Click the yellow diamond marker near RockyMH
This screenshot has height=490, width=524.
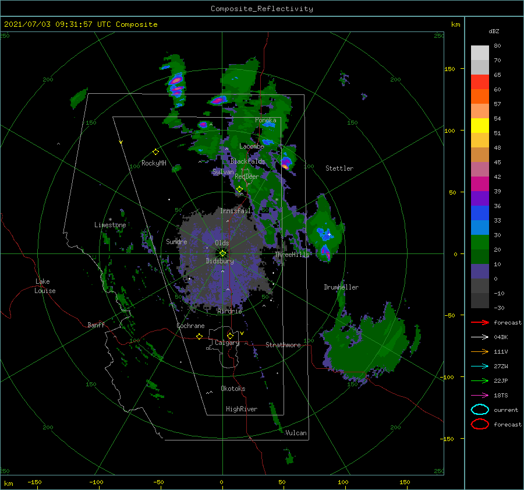155,152
